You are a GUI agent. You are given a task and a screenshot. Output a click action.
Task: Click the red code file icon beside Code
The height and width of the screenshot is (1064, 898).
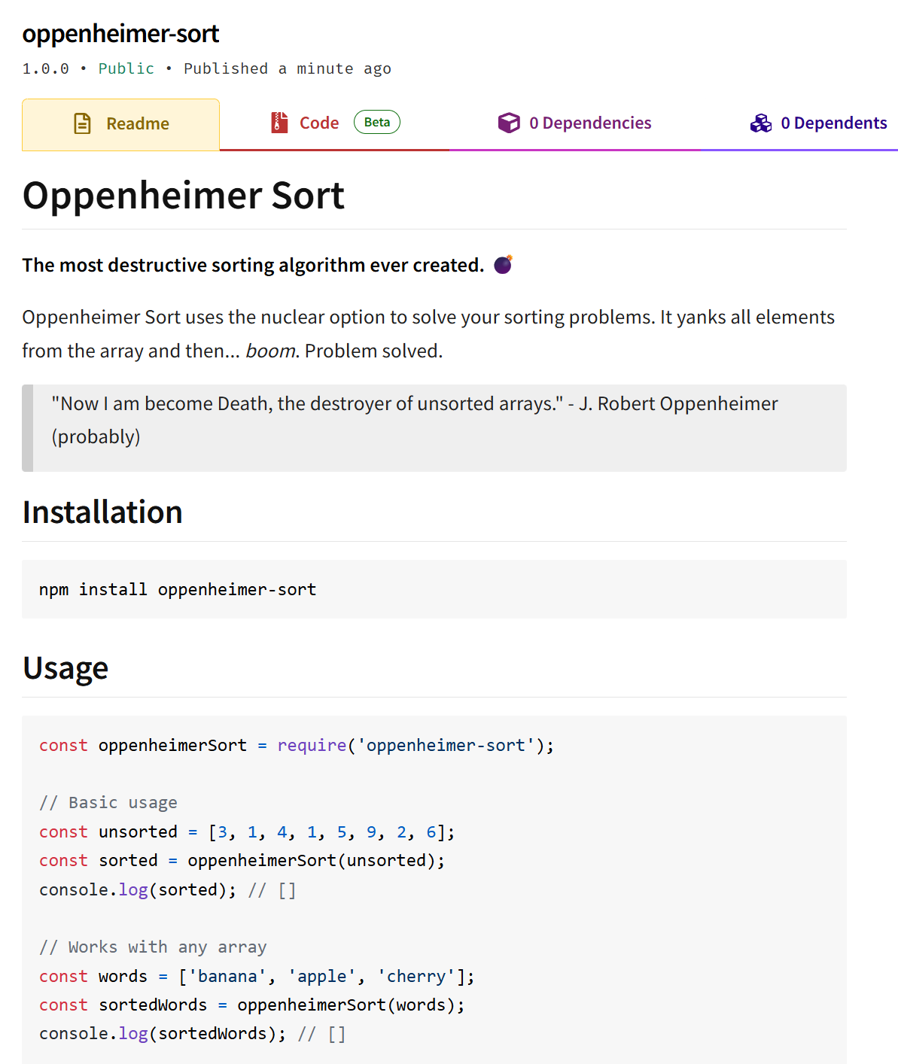pos(279,122)
